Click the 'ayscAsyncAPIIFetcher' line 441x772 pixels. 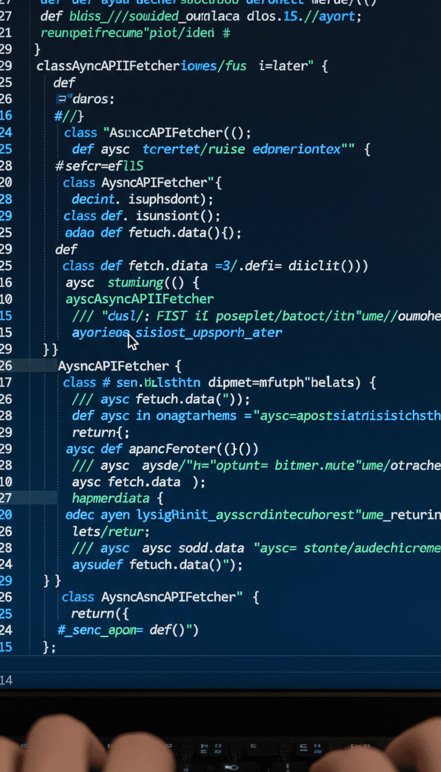140,299
